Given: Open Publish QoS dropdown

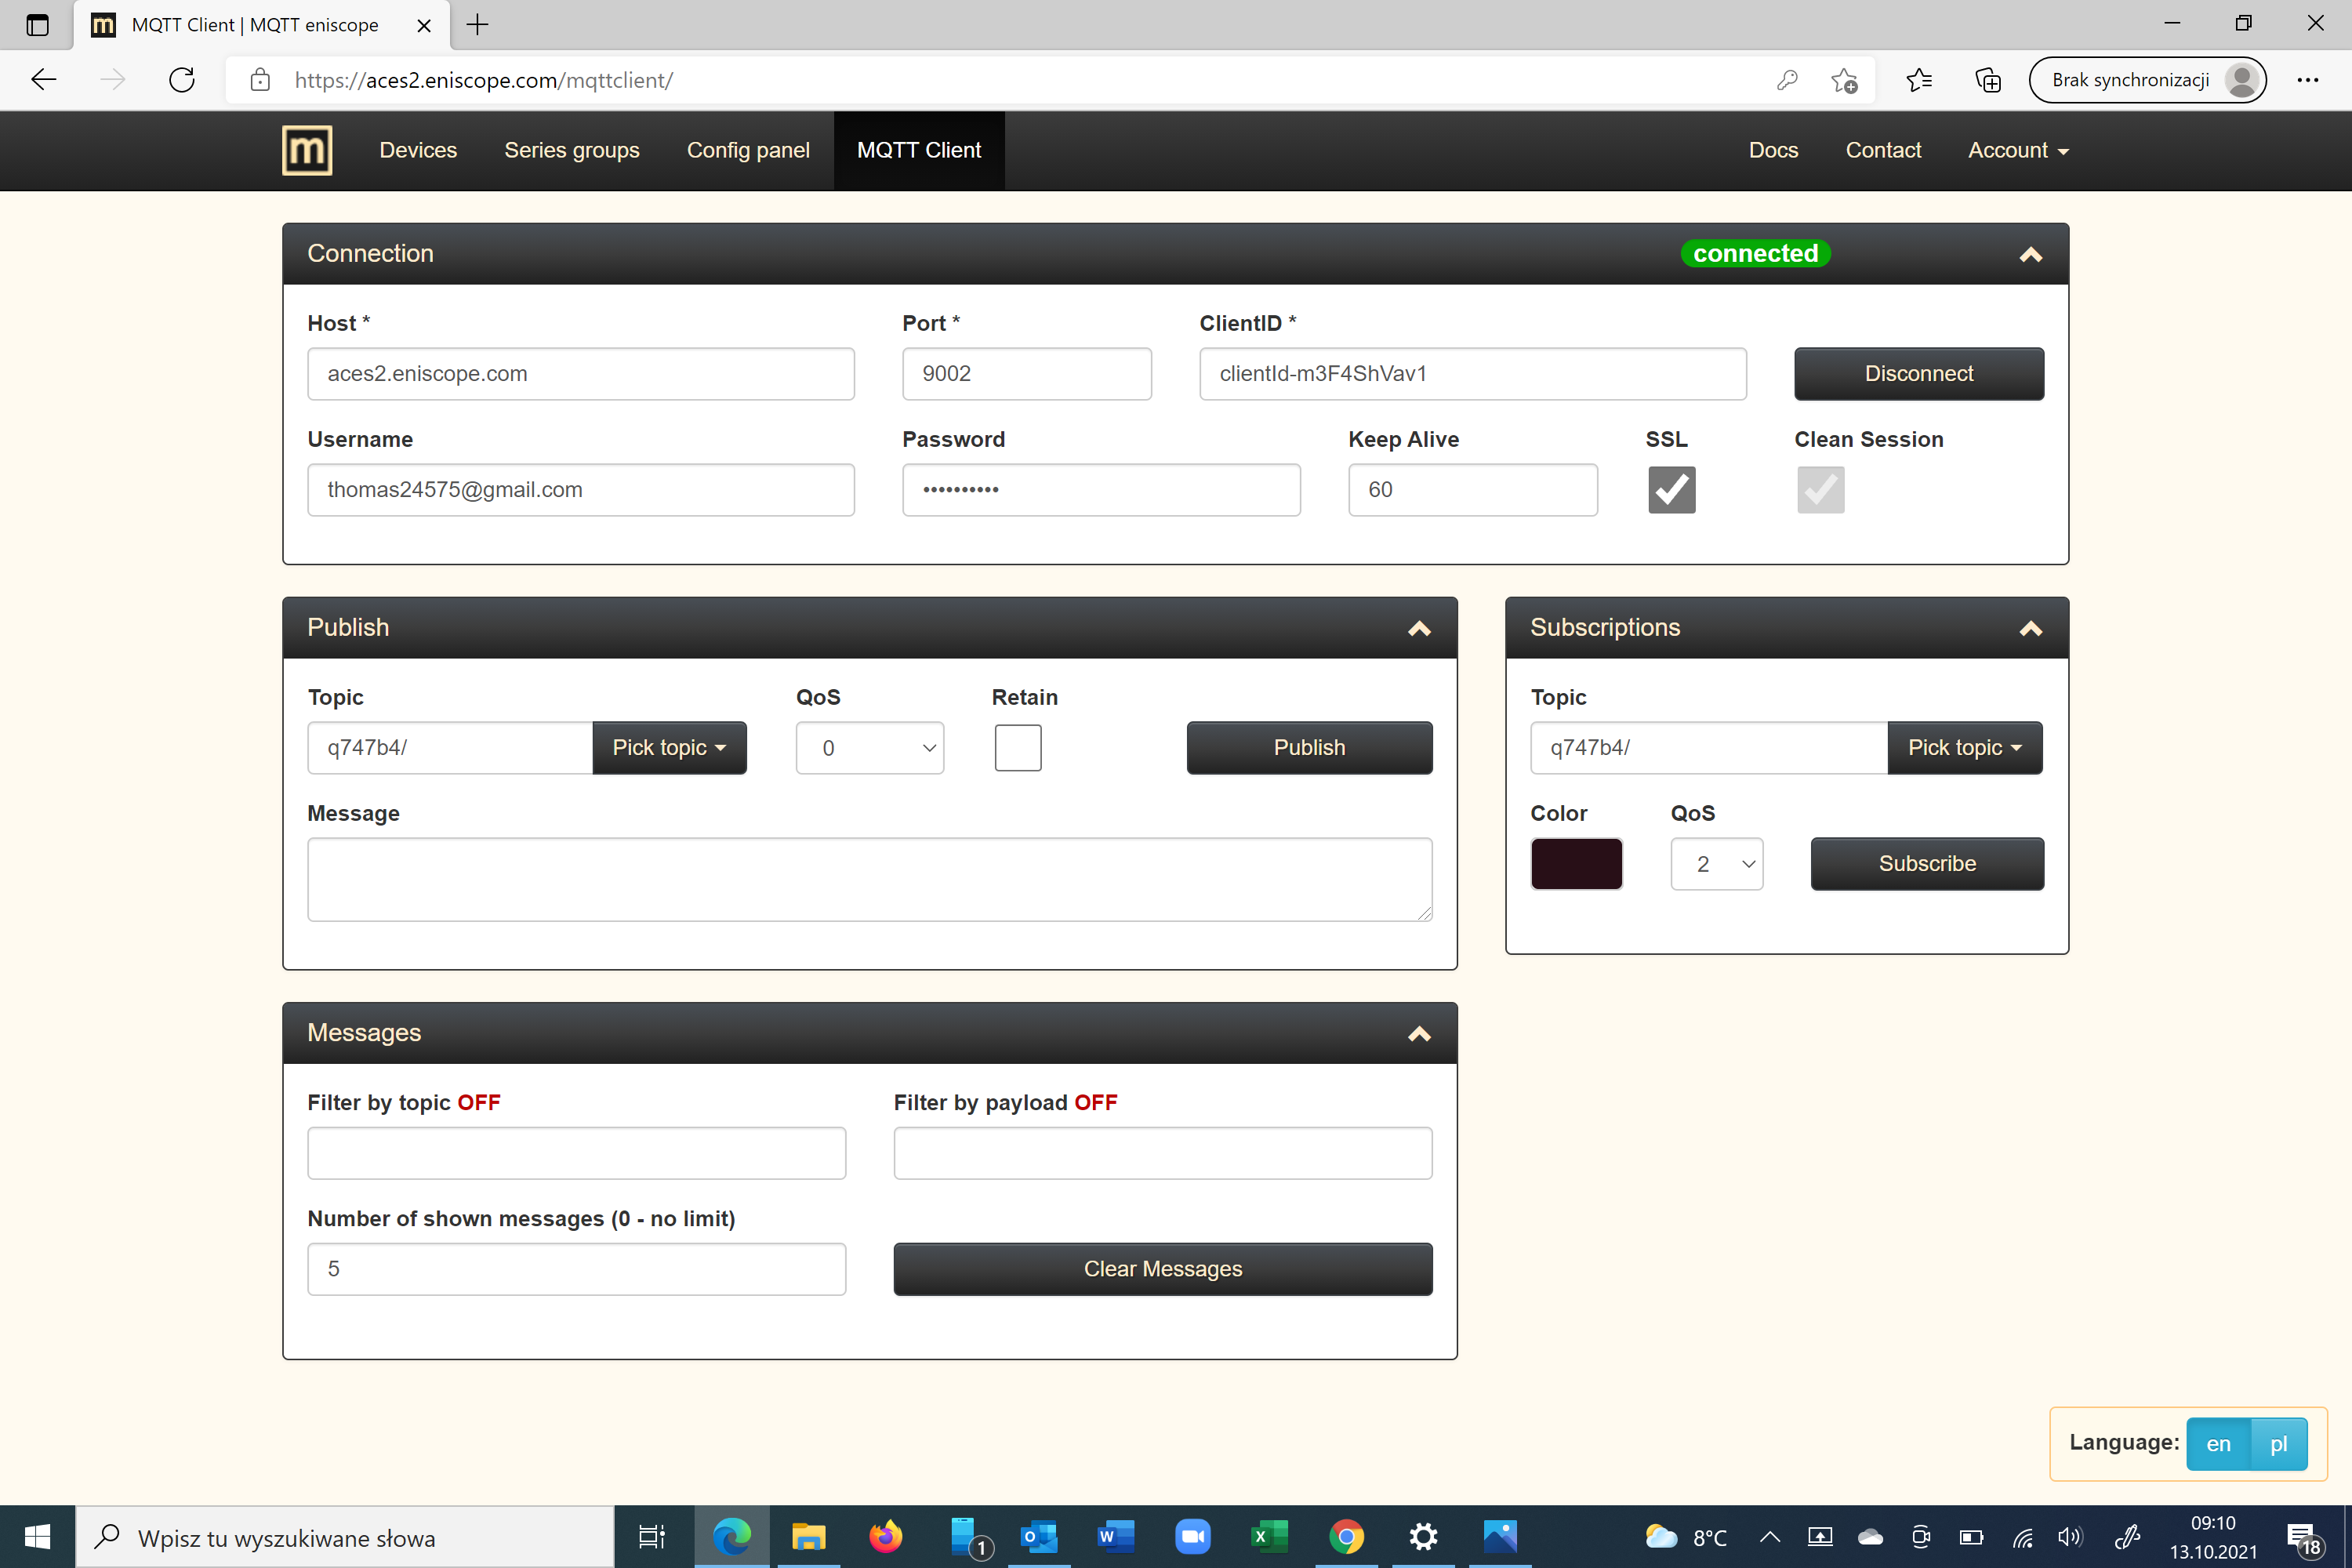Looking at the screenshot, I should [x=869, y=748].
